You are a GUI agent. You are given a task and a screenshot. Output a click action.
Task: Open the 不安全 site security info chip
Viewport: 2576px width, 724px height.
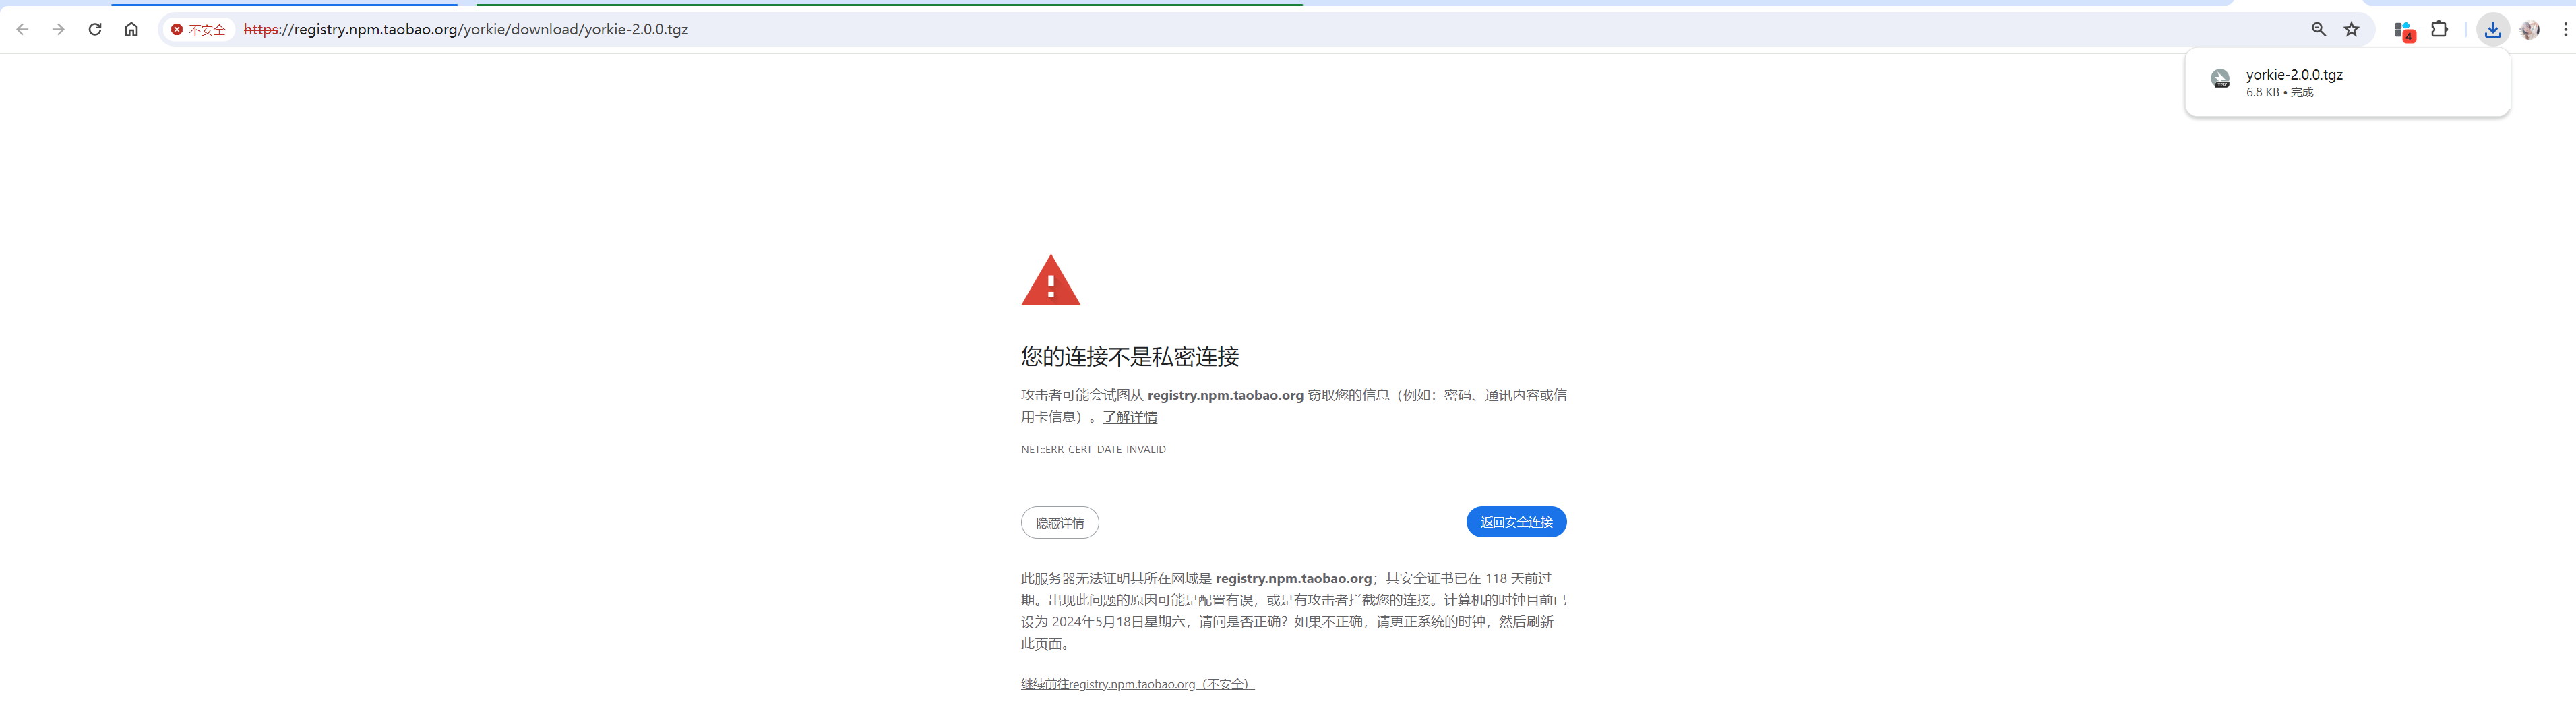[x=198, y=30]
